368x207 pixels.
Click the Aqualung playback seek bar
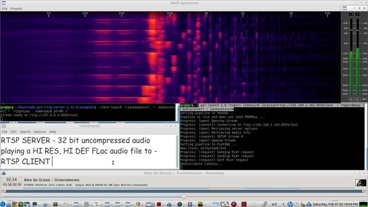point(184,191)
